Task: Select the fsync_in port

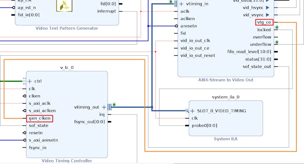Action: tap(38, 148)
